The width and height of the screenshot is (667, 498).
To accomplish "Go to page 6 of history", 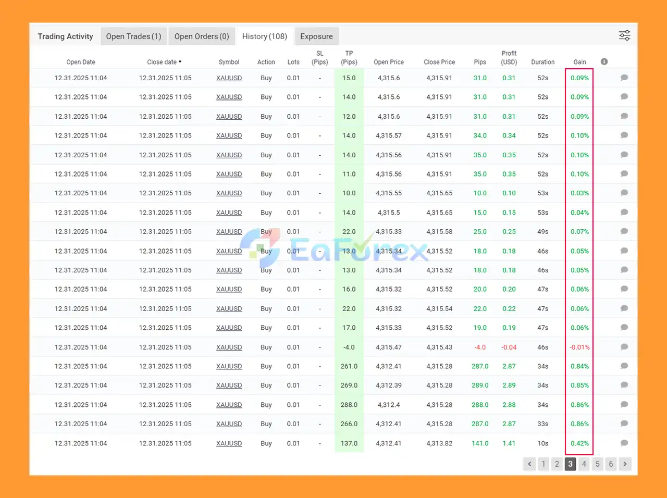I will point(611,464).
